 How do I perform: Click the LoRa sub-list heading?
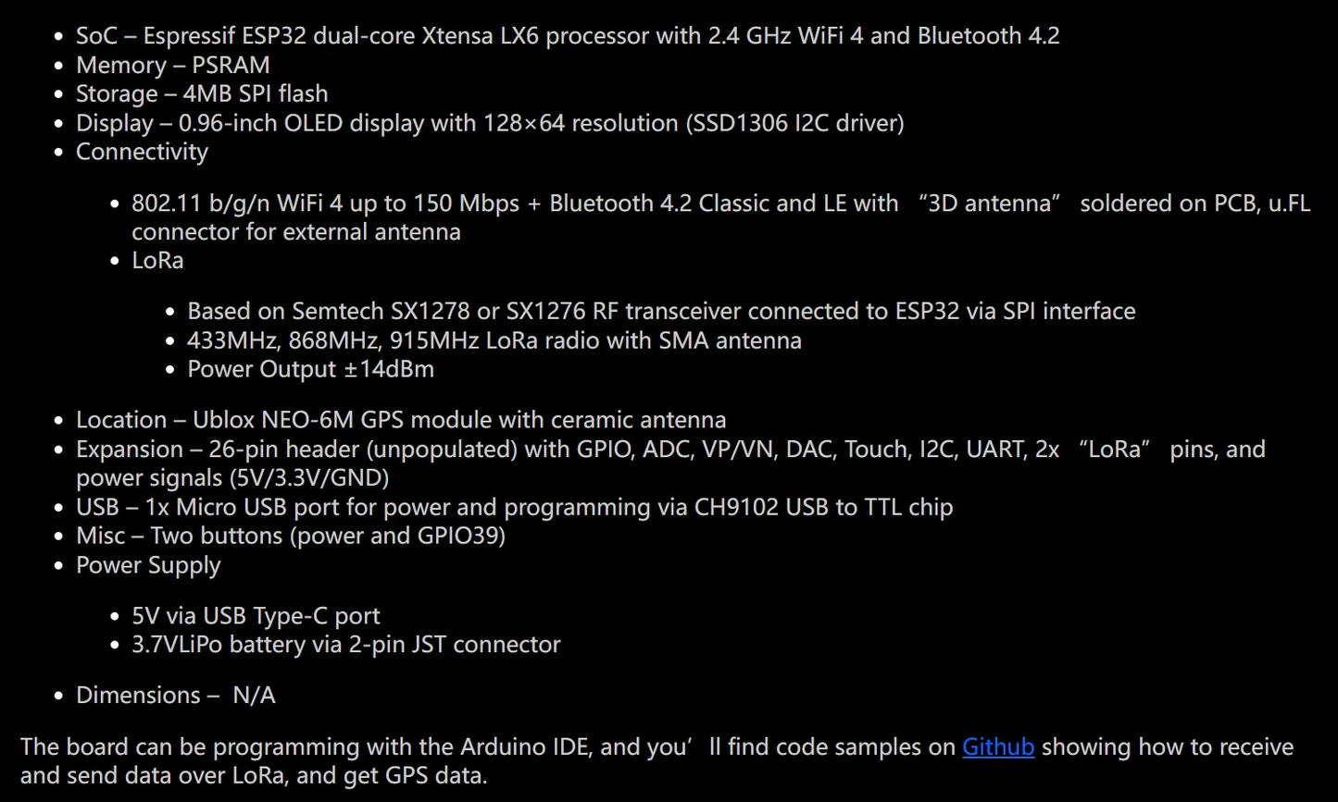(x=157, y=261)
